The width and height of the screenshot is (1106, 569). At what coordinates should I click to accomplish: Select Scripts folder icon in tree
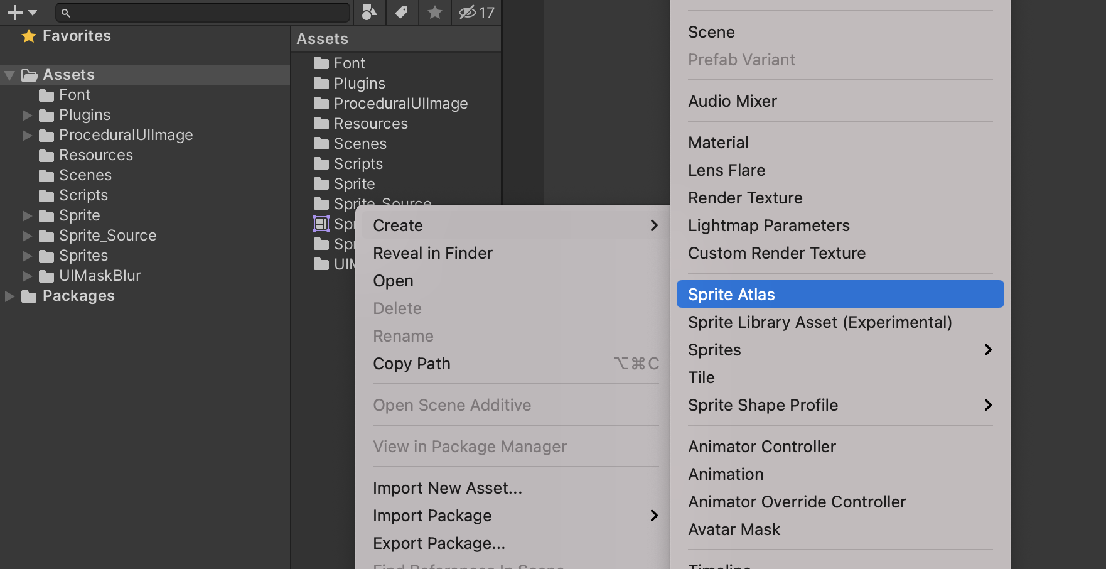click(x=46, y=196)
